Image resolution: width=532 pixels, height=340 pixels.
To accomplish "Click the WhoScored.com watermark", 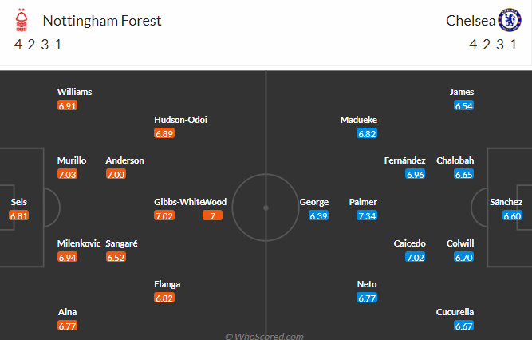I will 264,336.
